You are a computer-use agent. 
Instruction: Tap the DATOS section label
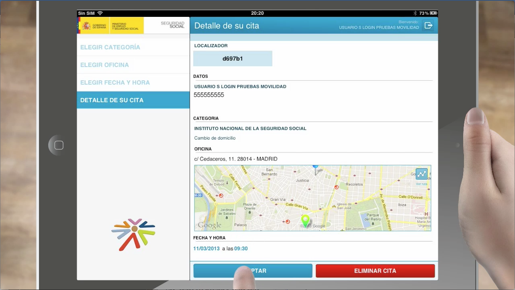tap(201, 76)
